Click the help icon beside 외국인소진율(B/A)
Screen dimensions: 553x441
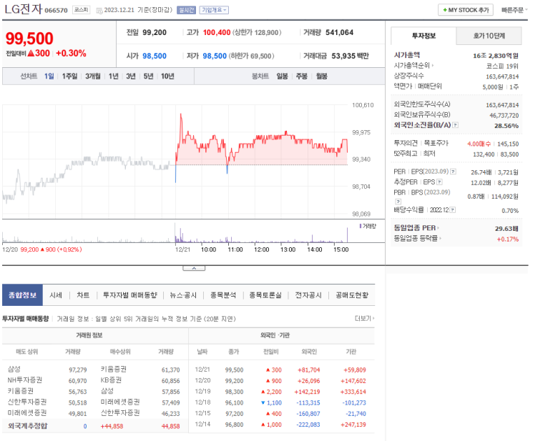[x=455, y=125]
